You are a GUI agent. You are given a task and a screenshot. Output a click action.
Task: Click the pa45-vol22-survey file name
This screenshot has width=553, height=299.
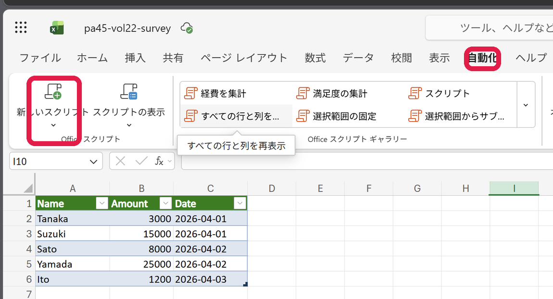(x=127, y=28)
